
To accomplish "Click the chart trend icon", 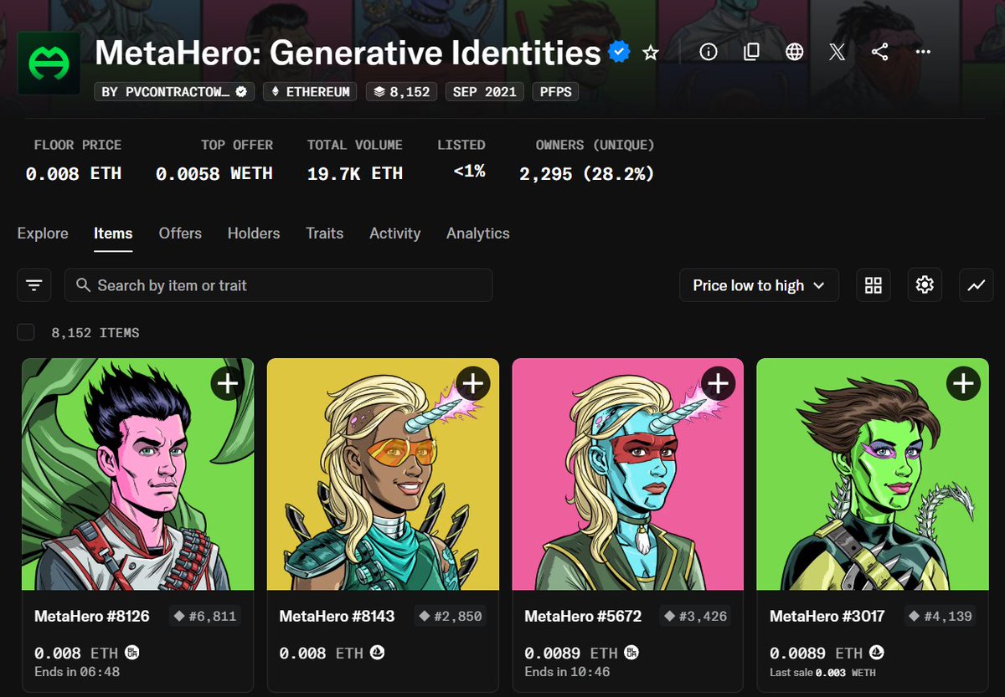I will pos(977,285).
